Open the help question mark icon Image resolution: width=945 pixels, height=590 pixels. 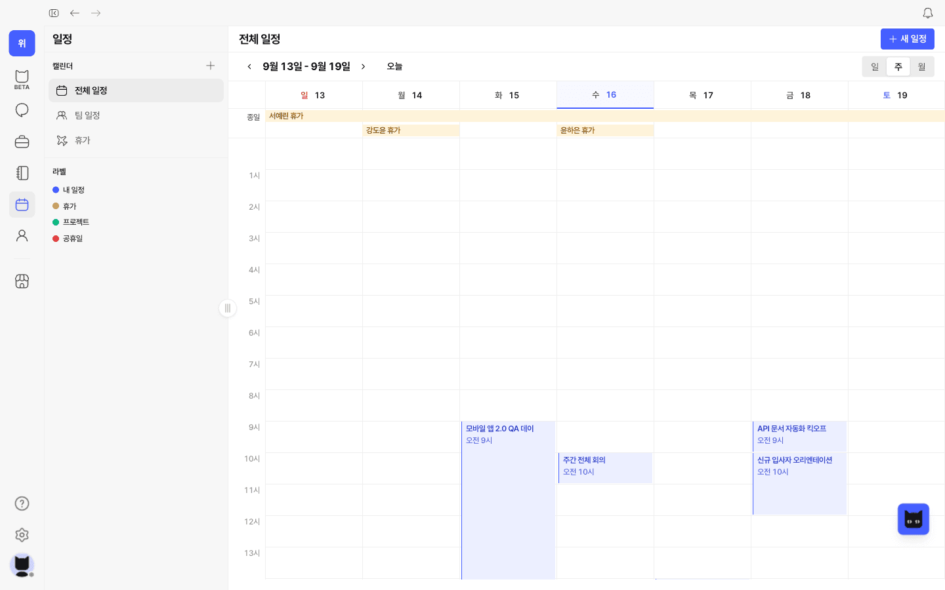[22, 503]
